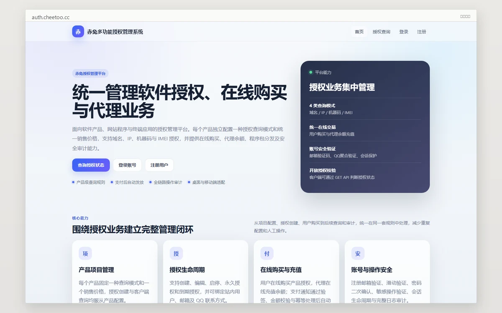Click the 支付后自动发放 bullet
The height and width of the screenshot is (313, 502).
point(127,182)
